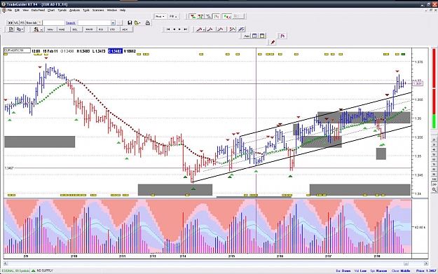The height and width of the screenshot is (274, 438).
Task: Open the green dot red arrow dropdown
Action: (x=226, y=17)
